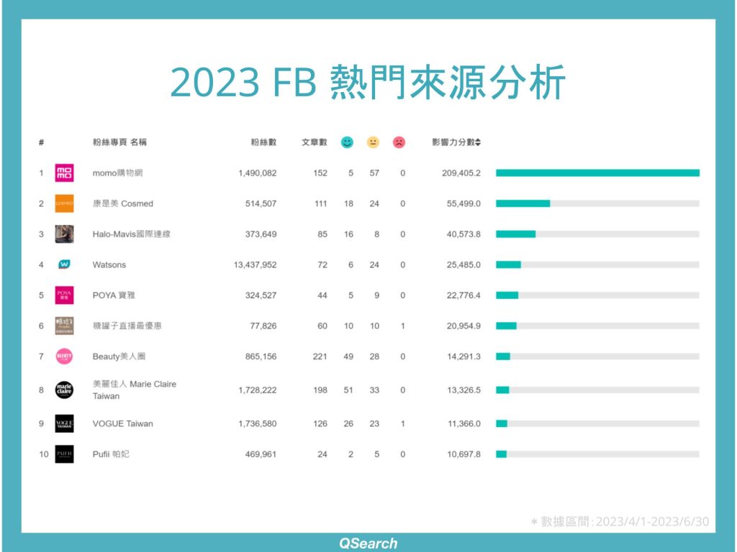The width and height of the screenshot is (737, 552).
Task: Click the momo購物網 page logo
Action: click(64, 172)
